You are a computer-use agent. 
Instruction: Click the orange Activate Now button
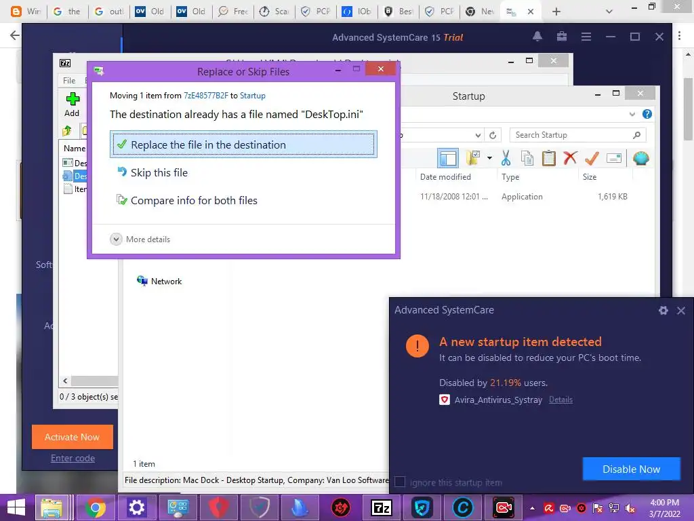[x=72, y=437]
